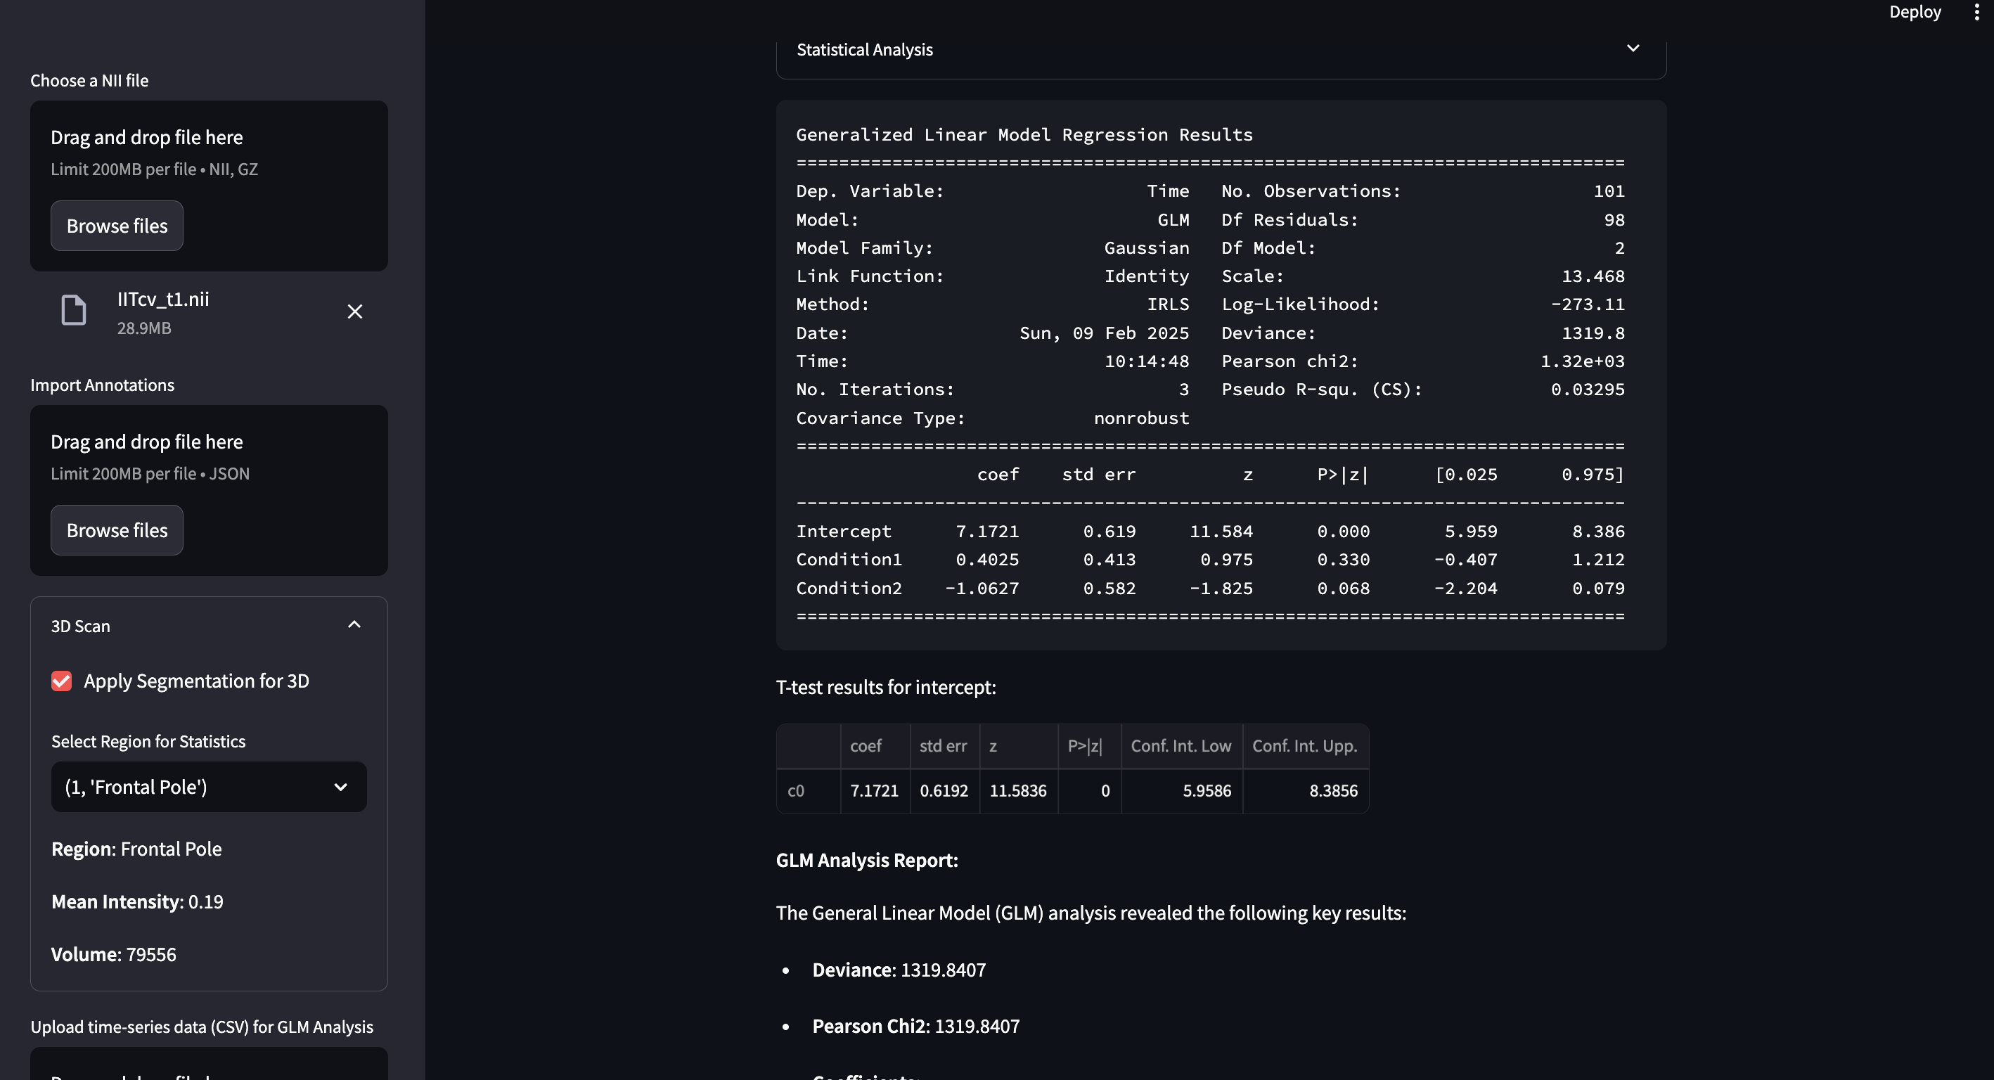The height and width of the screenshot is (1080, 1994).
Task: Open the Select Region for Statistics dropdown
Action: 208,787
